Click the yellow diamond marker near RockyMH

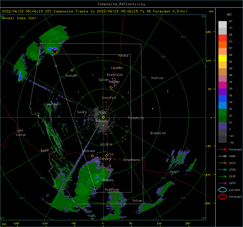(72, 70)
